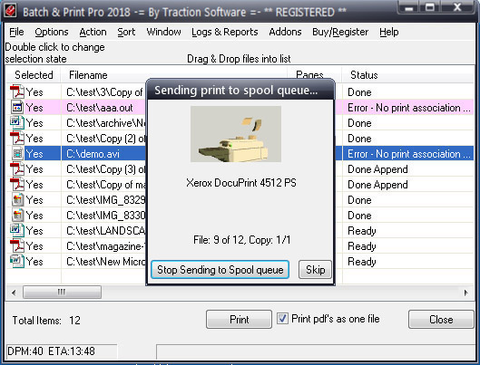This screenshot has height=365, width=480.
Task: Click the Print button
Action: coord(239,320)
